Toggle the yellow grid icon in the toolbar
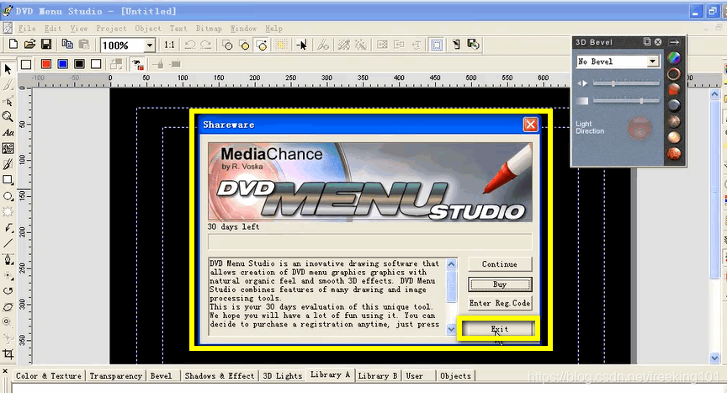 tap(281, 45)
